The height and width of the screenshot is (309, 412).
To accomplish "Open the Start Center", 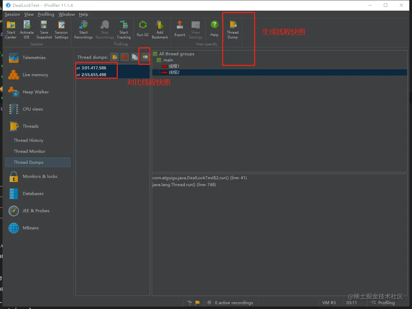I will [11, 29].
